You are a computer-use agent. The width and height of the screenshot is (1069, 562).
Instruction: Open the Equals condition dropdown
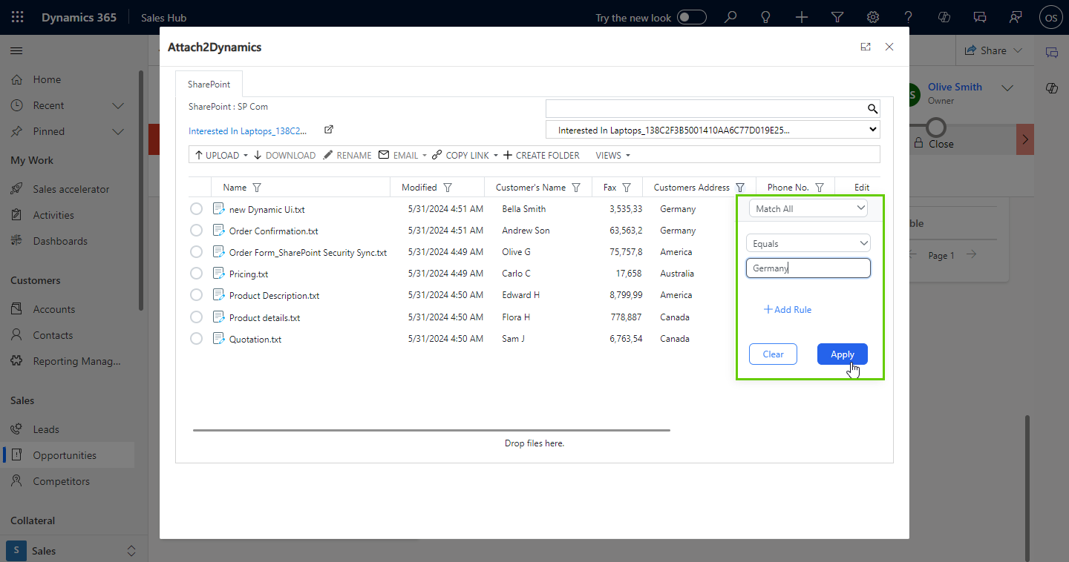tap(808, 243)
